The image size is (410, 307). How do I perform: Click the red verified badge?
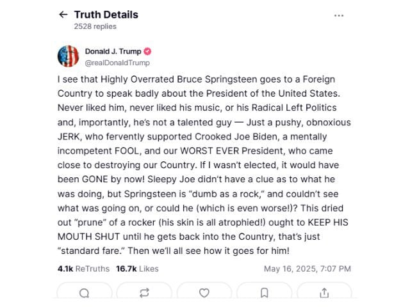tap(147, 51)
